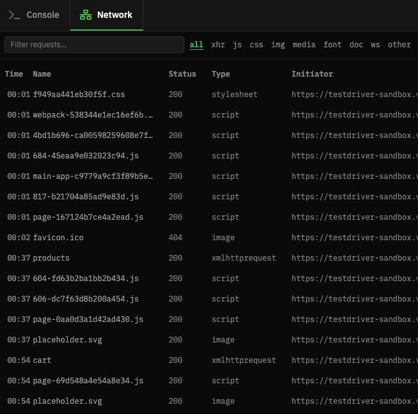The height and width of the screenshot is (414, 418).
Task: Show only doc requests
Action: (x=356, y=45)
